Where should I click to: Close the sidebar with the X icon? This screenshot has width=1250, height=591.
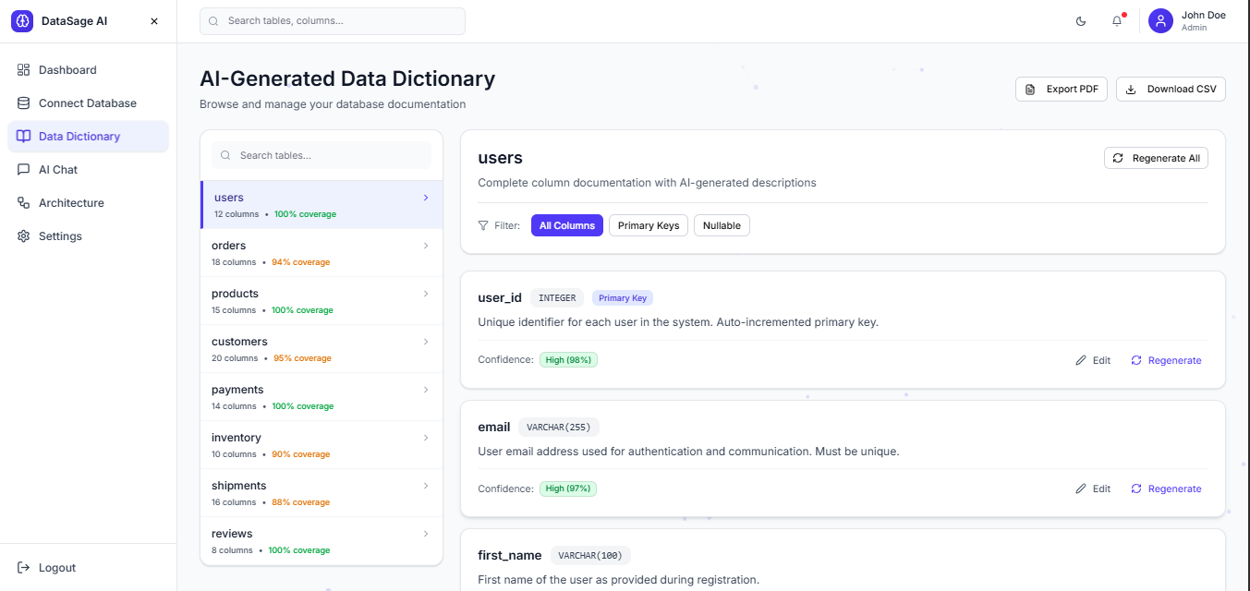pyautogui.click(x=154, y=21)
